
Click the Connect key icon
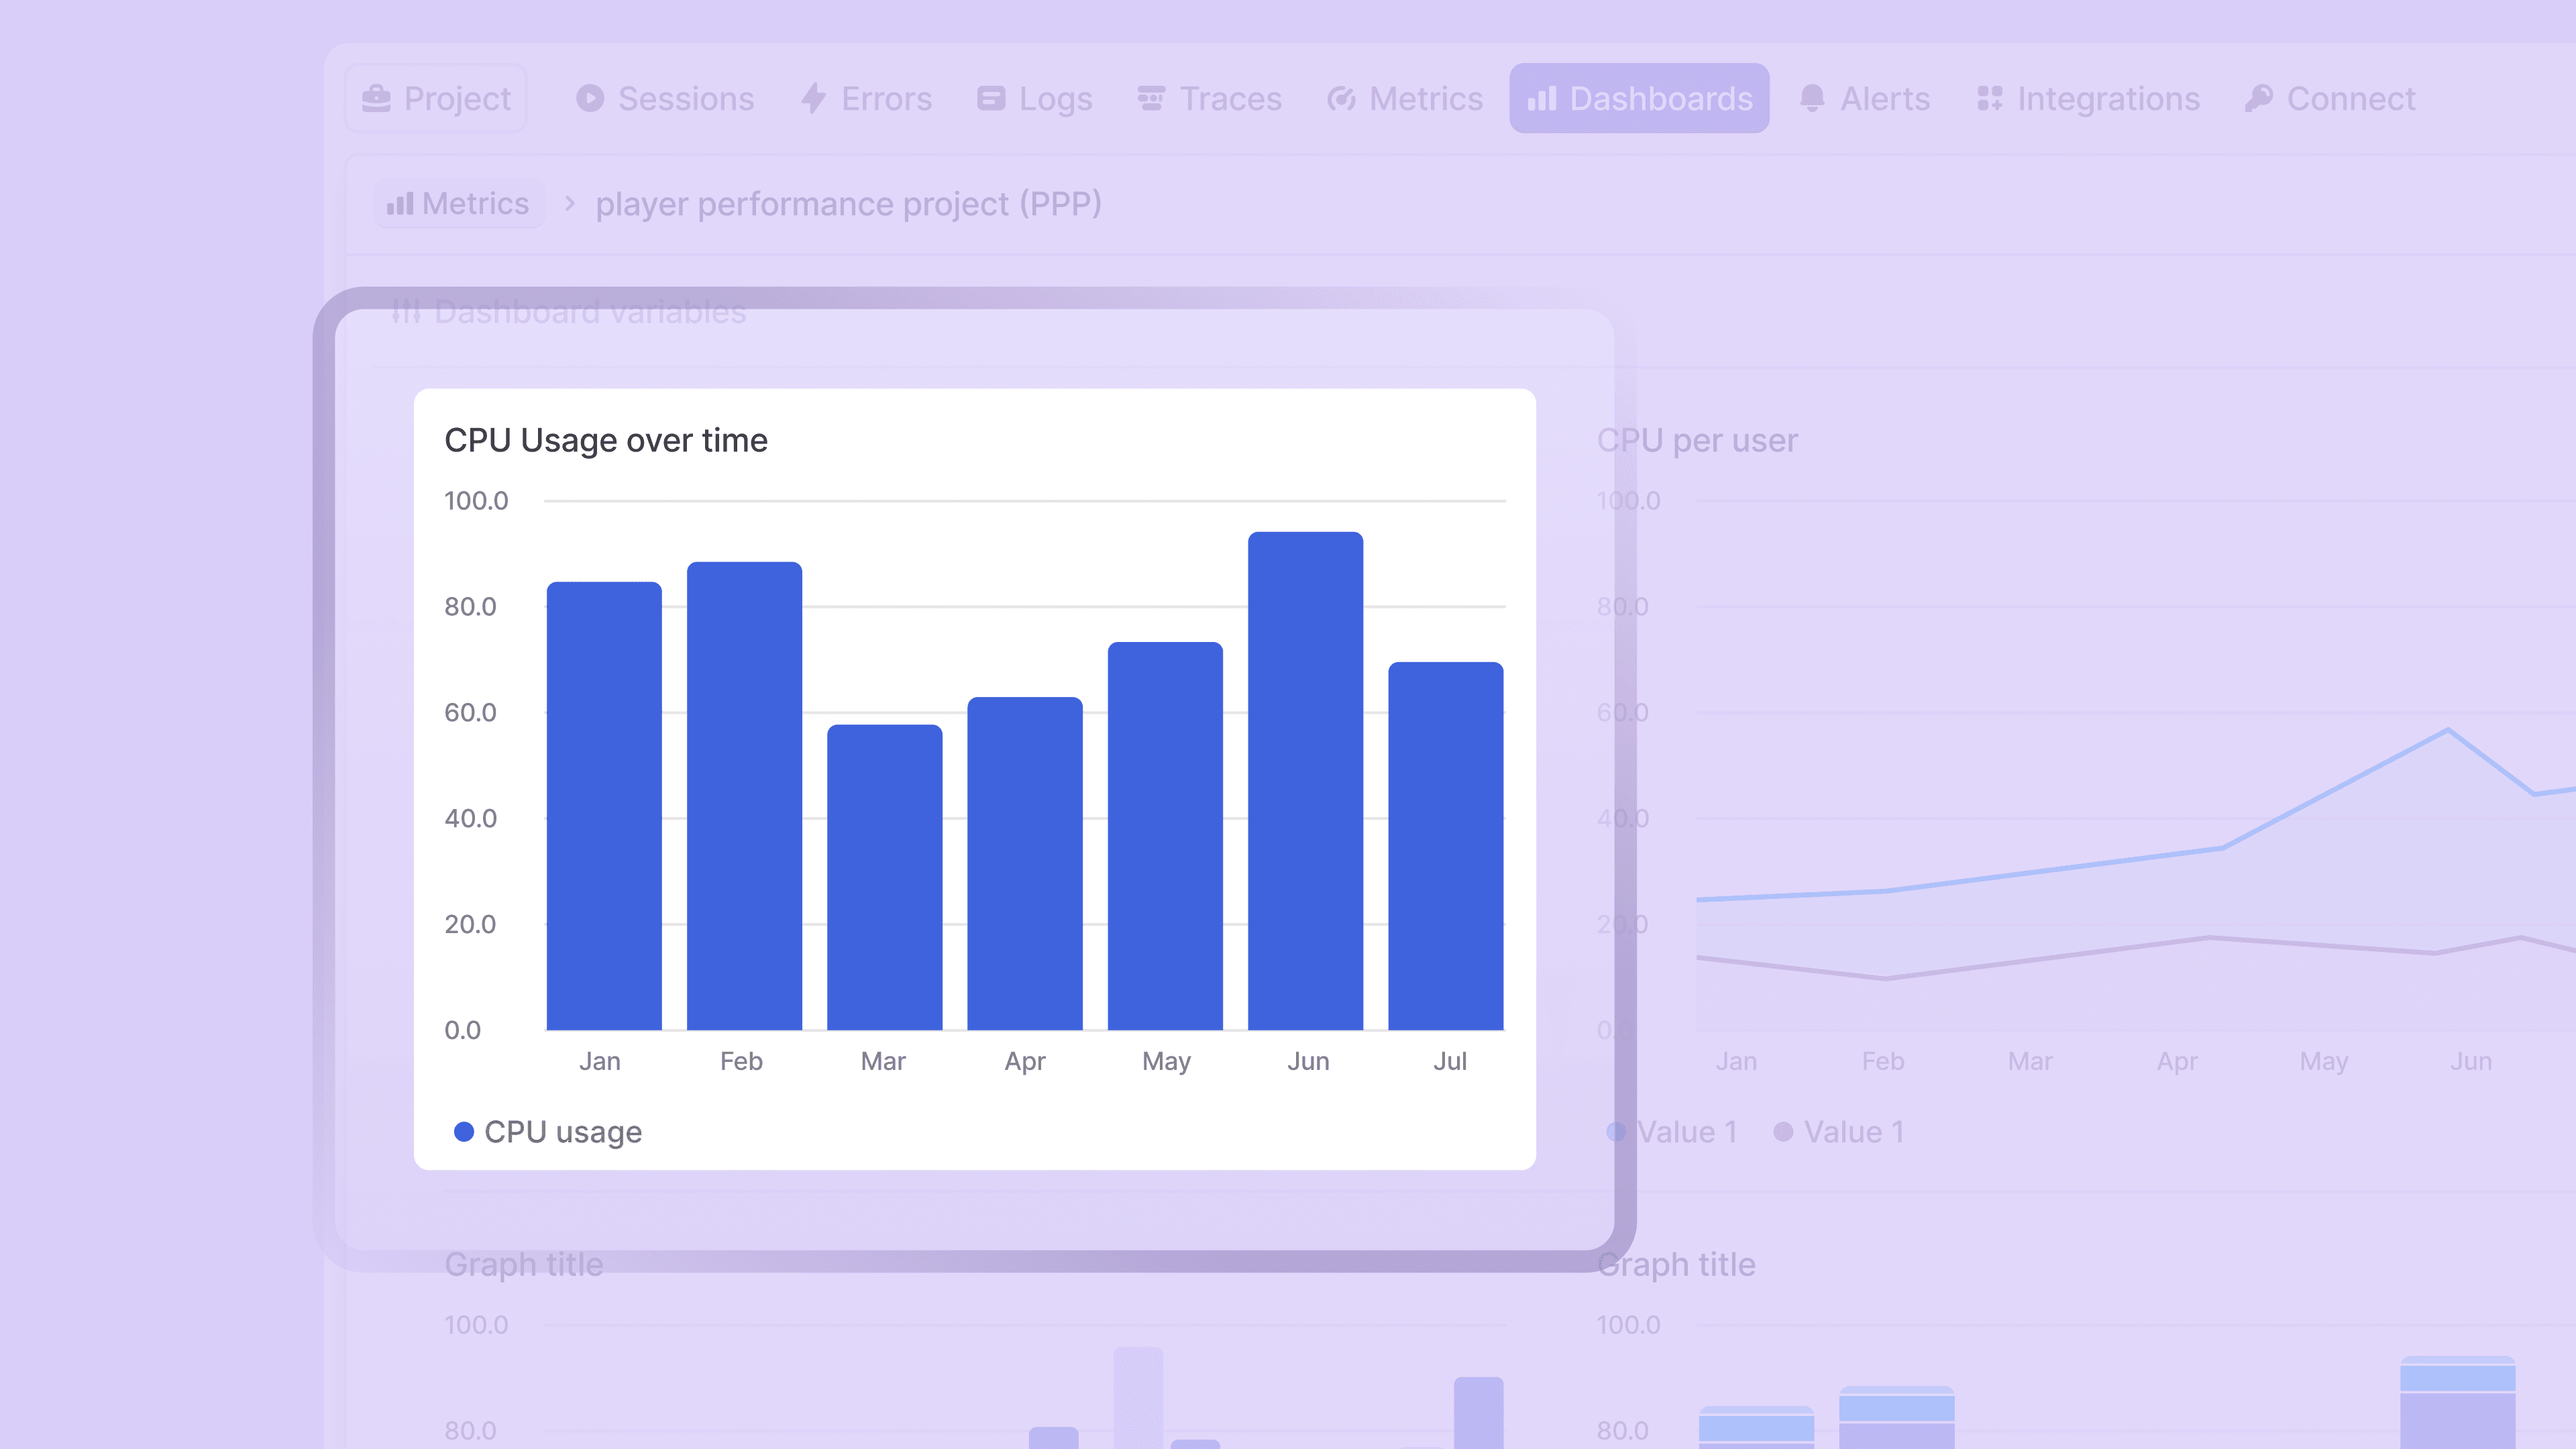tap(2258, 98)
